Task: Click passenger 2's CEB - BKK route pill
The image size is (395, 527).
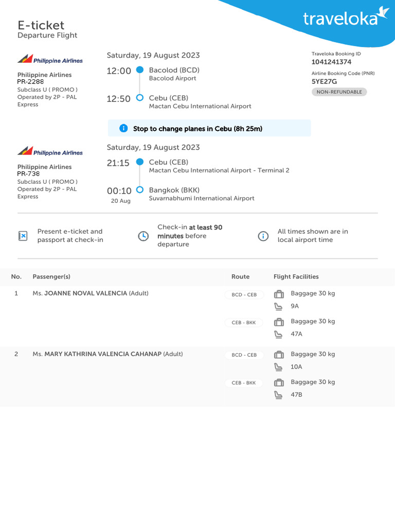Action: point(244,383)
